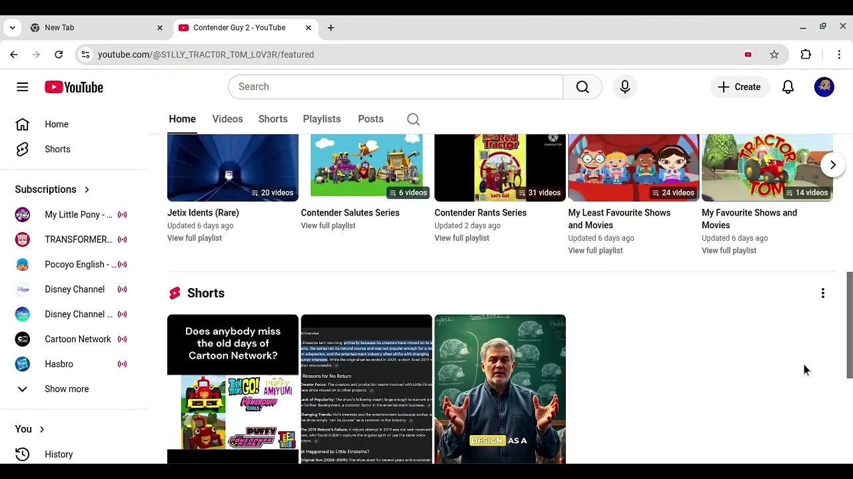Reload the page
This screenshot has width=853, height=479.
coord(59,55)
